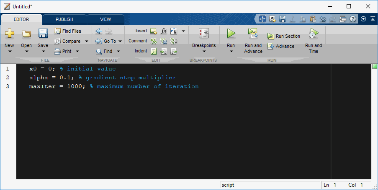Expand the Go To dropdown arrow

click(120, 41)
